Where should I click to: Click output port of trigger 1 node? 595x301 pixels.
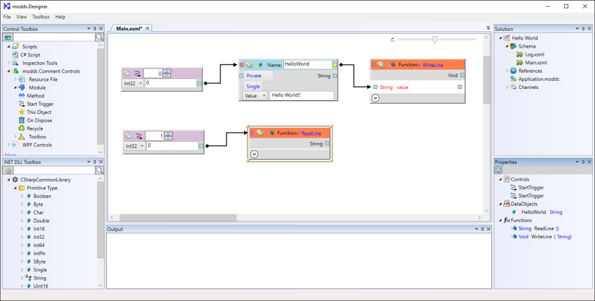tap(200, 146)
